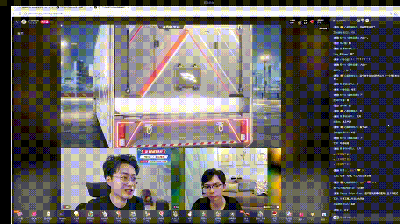The image size is (400, 224).
Task: Click the chat message input field
Action: coord(367,217)
